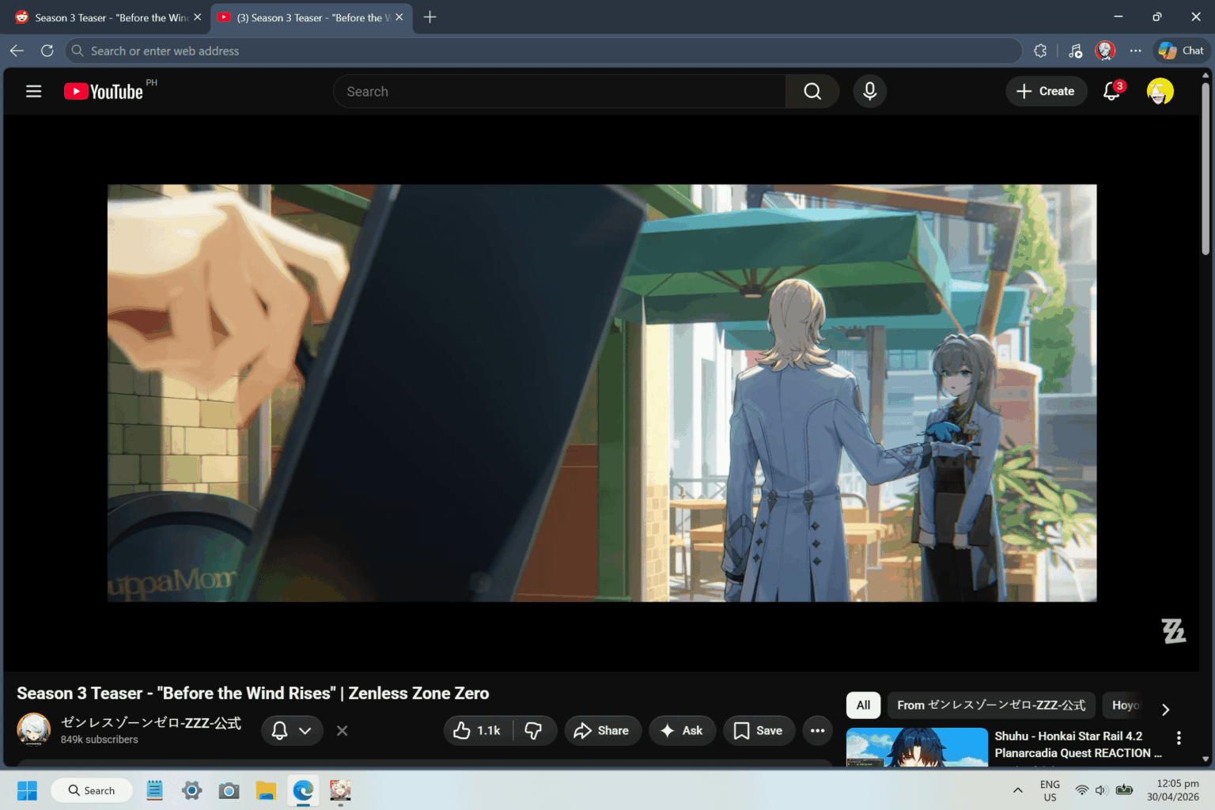Open the ゼンレスゾーンゼロ-ZZZ-公式 channel avatar
Screen dimensions: 1215x810
34,729
